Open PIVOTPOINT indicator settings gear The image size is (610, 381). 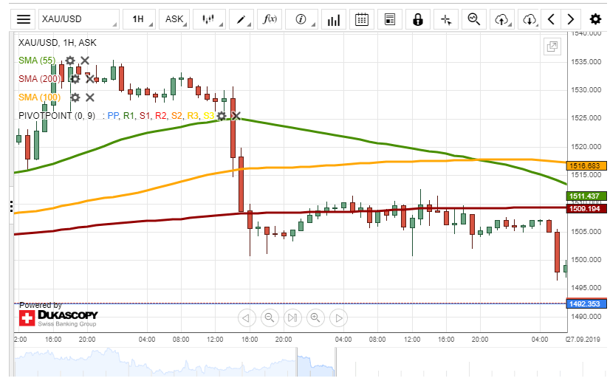click(222, 116)
